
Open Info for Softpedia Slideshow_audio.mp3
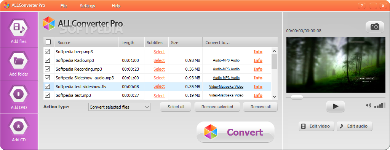tap(258, 77)
